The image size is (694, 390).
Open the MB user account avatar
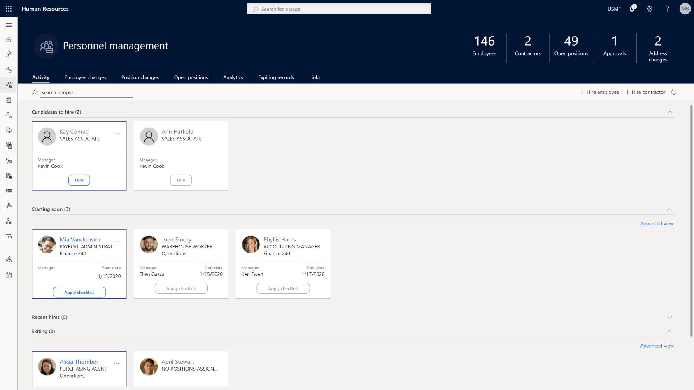685,8
